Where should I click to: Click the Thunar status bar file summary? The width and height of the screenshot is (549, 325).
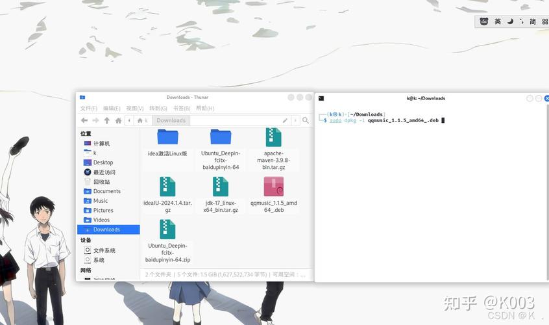click(x=225, y=274)
